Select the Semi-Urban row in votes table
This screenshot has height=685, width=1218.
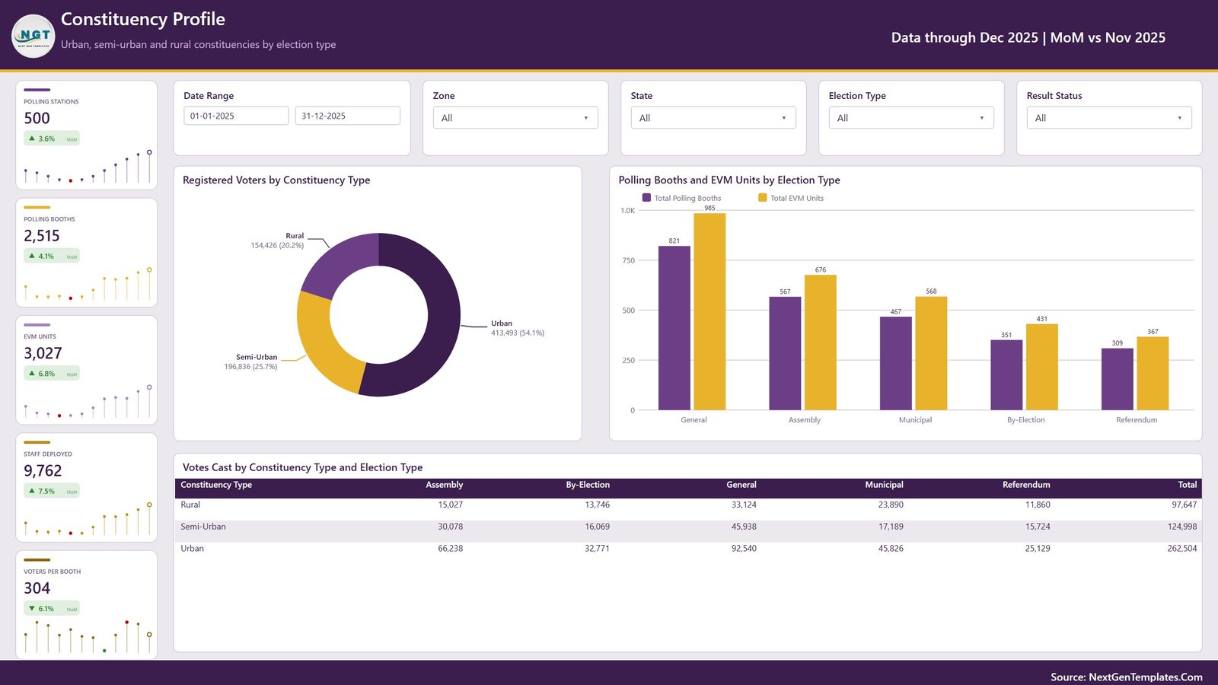pyautogui.click(x=687, y=527)
